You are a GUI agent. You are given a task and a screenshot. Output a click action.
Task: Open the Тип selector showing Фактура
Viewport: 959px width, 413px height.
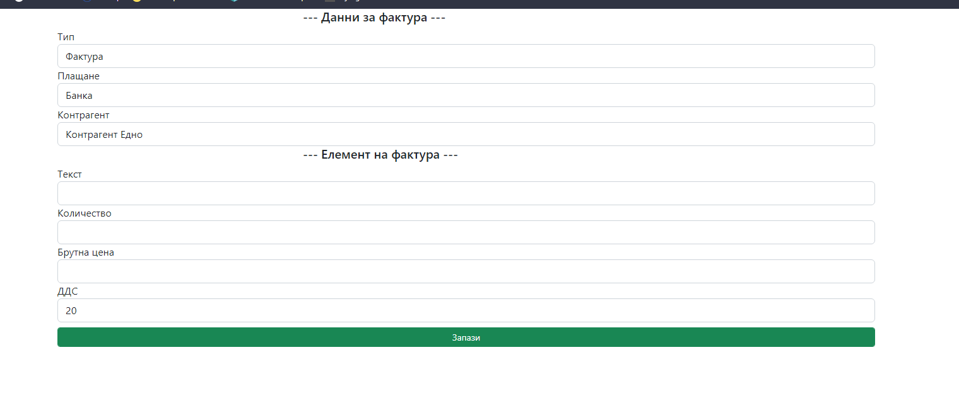pyautogui.click(x=466, y=55)
